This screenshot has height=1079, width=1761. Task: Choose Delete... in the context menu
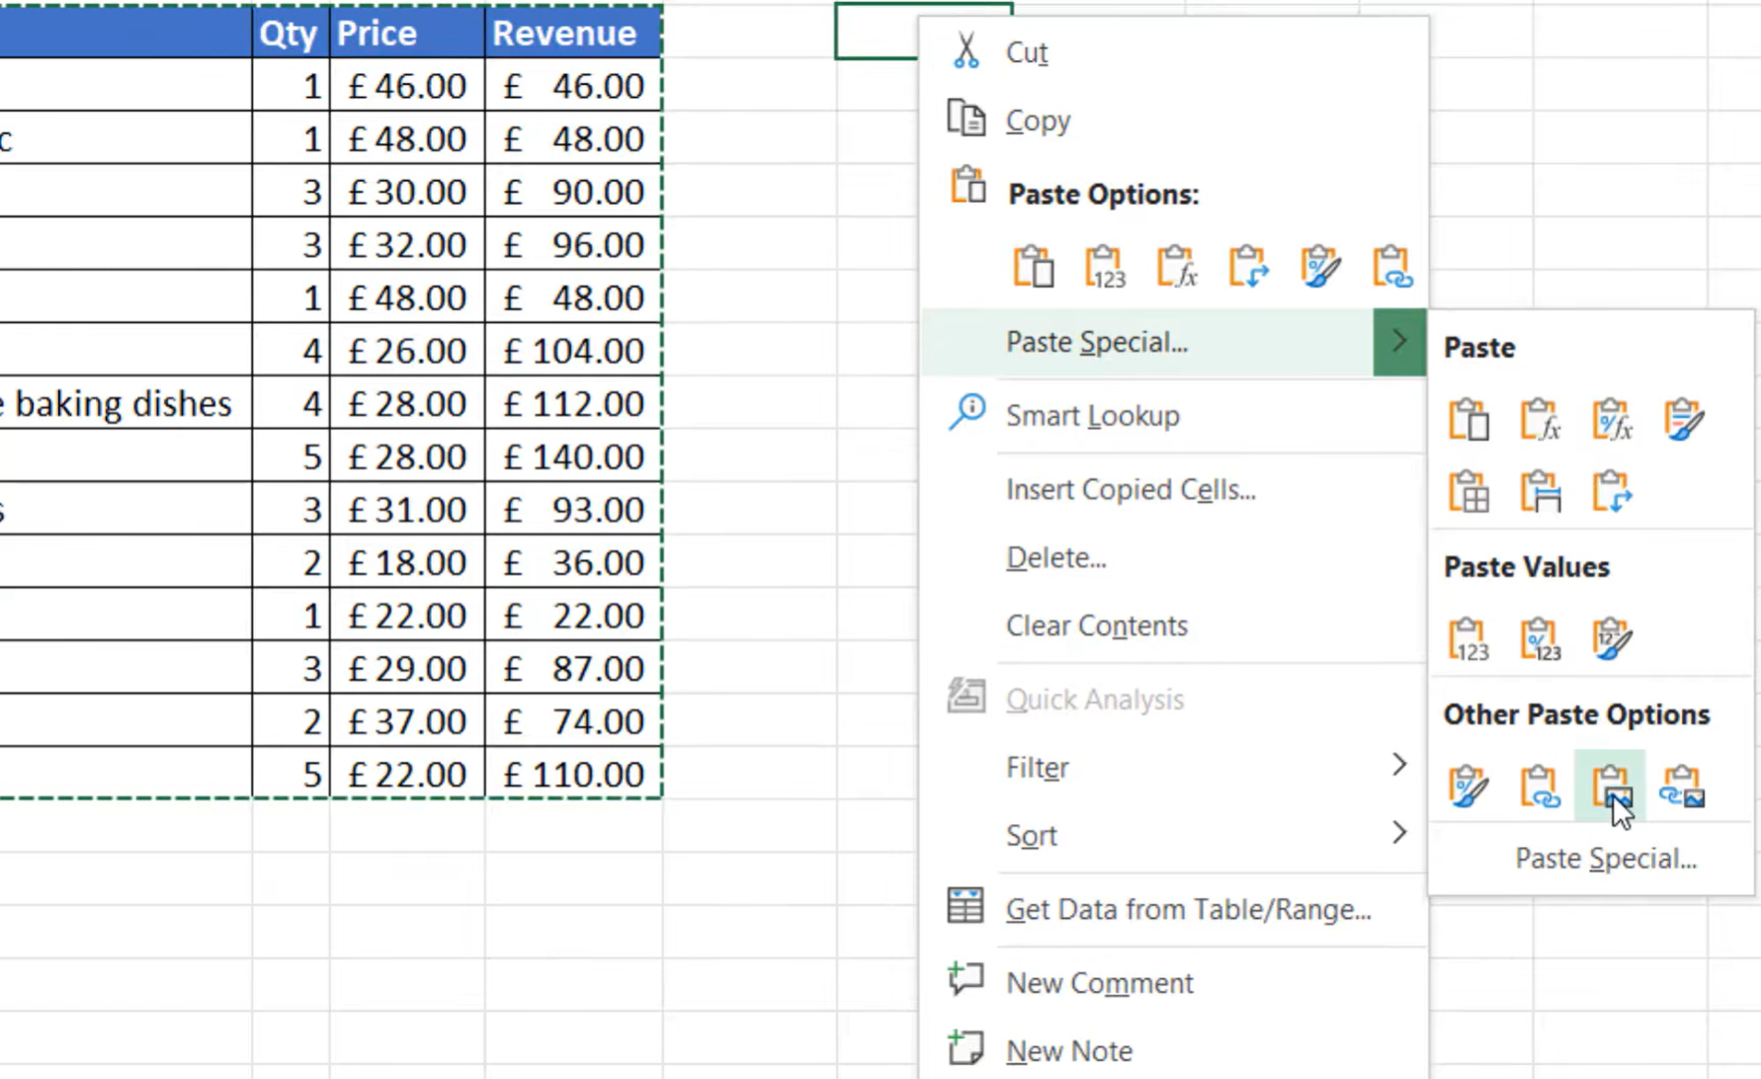(x=1173, y=557)
